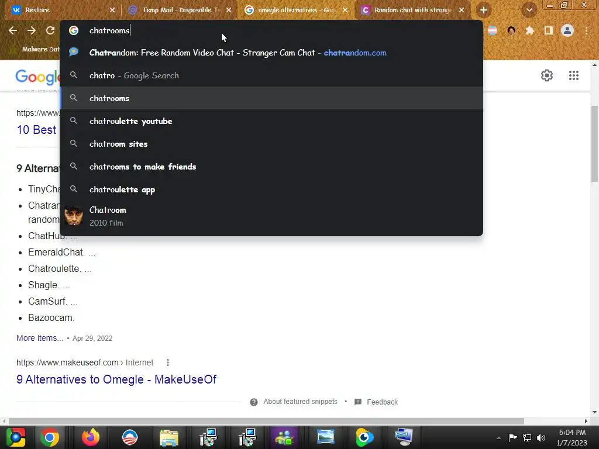Open the clock showing 5:04 PM

[x=572, y=437]
